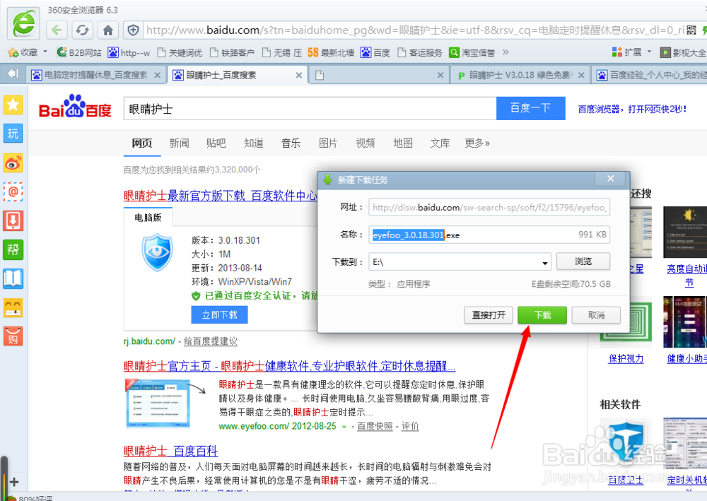Close the 眼睛护士_百度搜索 tab

pos(298,75)
